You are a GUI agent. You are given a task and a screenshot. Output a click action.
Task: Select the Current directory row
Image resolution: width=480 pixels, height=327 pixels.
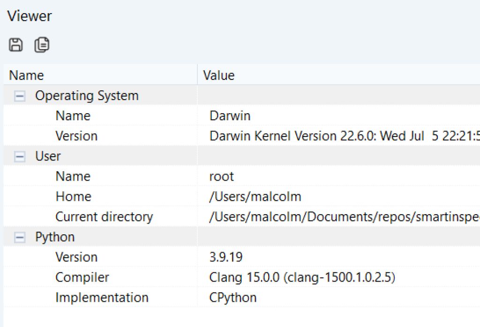pyautogui.click(x=104, y=217)
